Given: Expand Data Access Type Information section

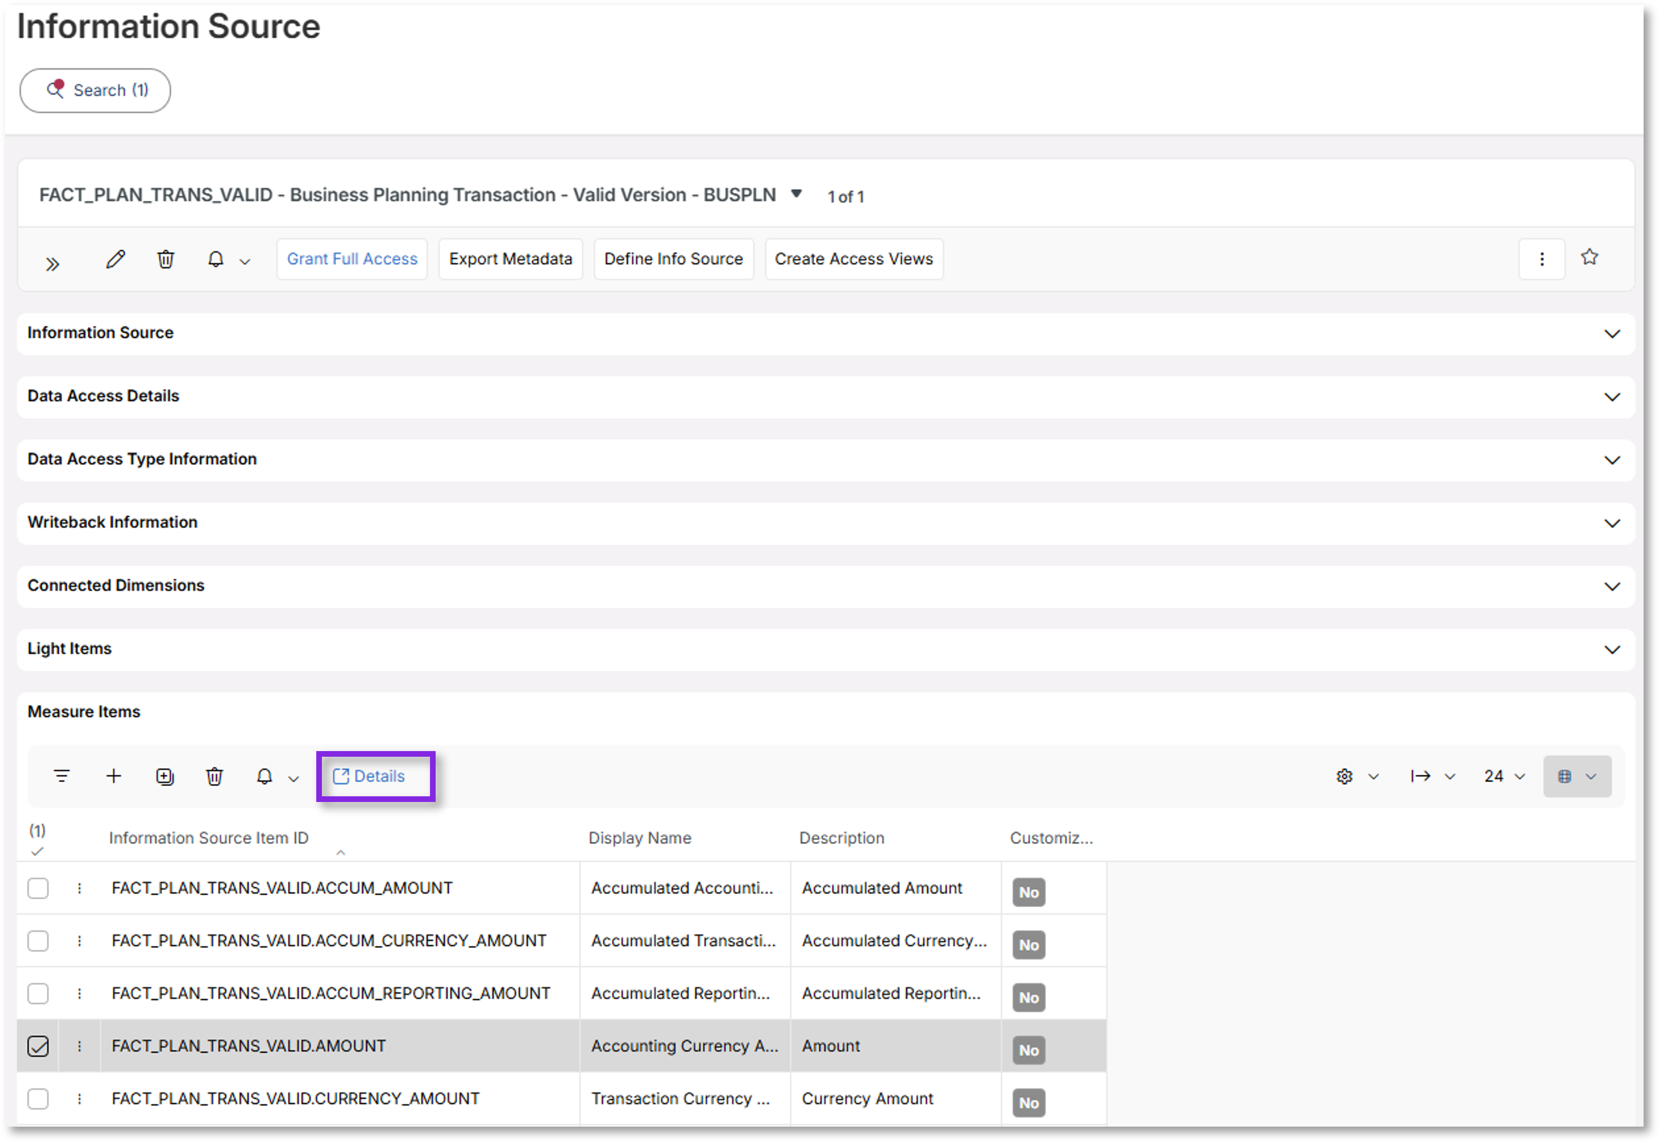Looking at the screenshot, I should point(1611,460).
